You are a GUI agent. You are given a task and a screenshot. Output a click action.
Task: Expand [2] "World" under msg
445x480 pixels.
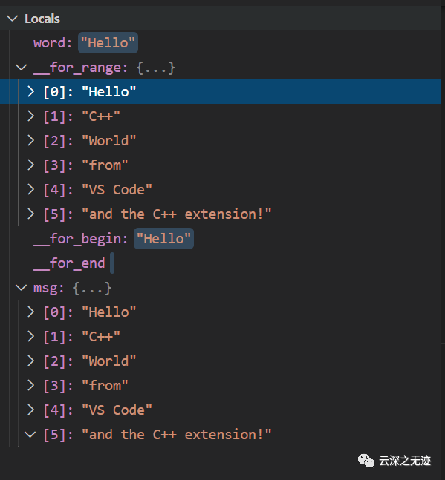(x=31, y=361)
